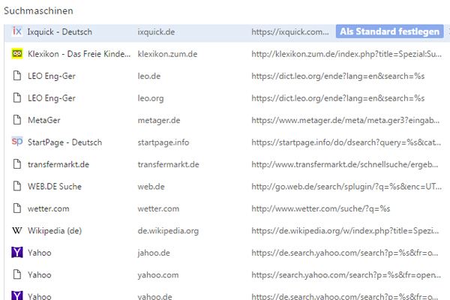Click the page icon beside MetaGer
450x300 pixels.
point(17,120)
